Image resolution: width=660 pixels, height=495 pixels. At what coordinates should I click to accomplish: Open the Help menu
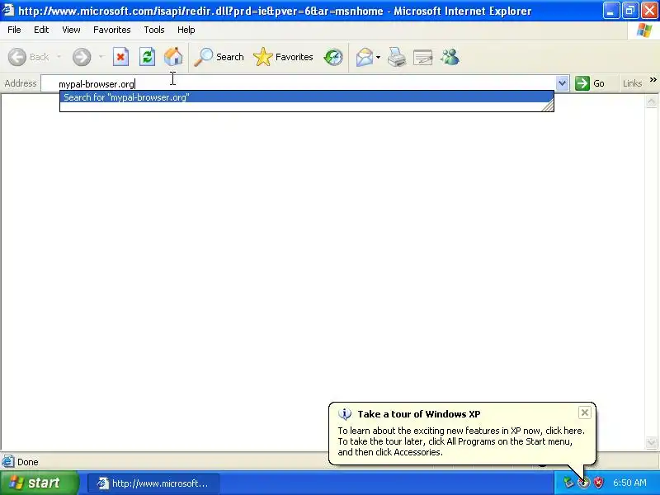pyautogui.click(x=186, y=30)
